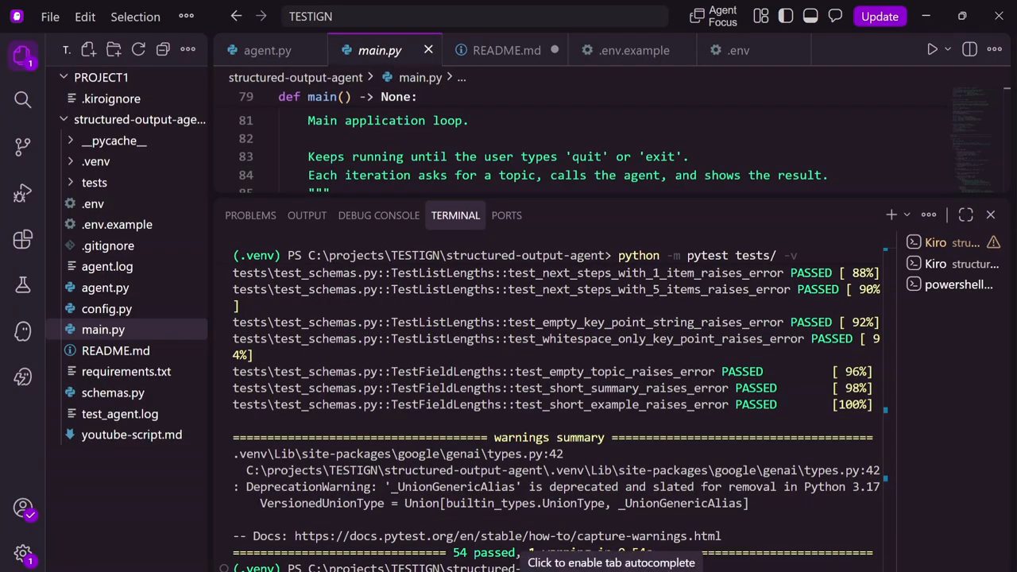
Task: Click the New File icon in Explorer
Action: (88, 50)
